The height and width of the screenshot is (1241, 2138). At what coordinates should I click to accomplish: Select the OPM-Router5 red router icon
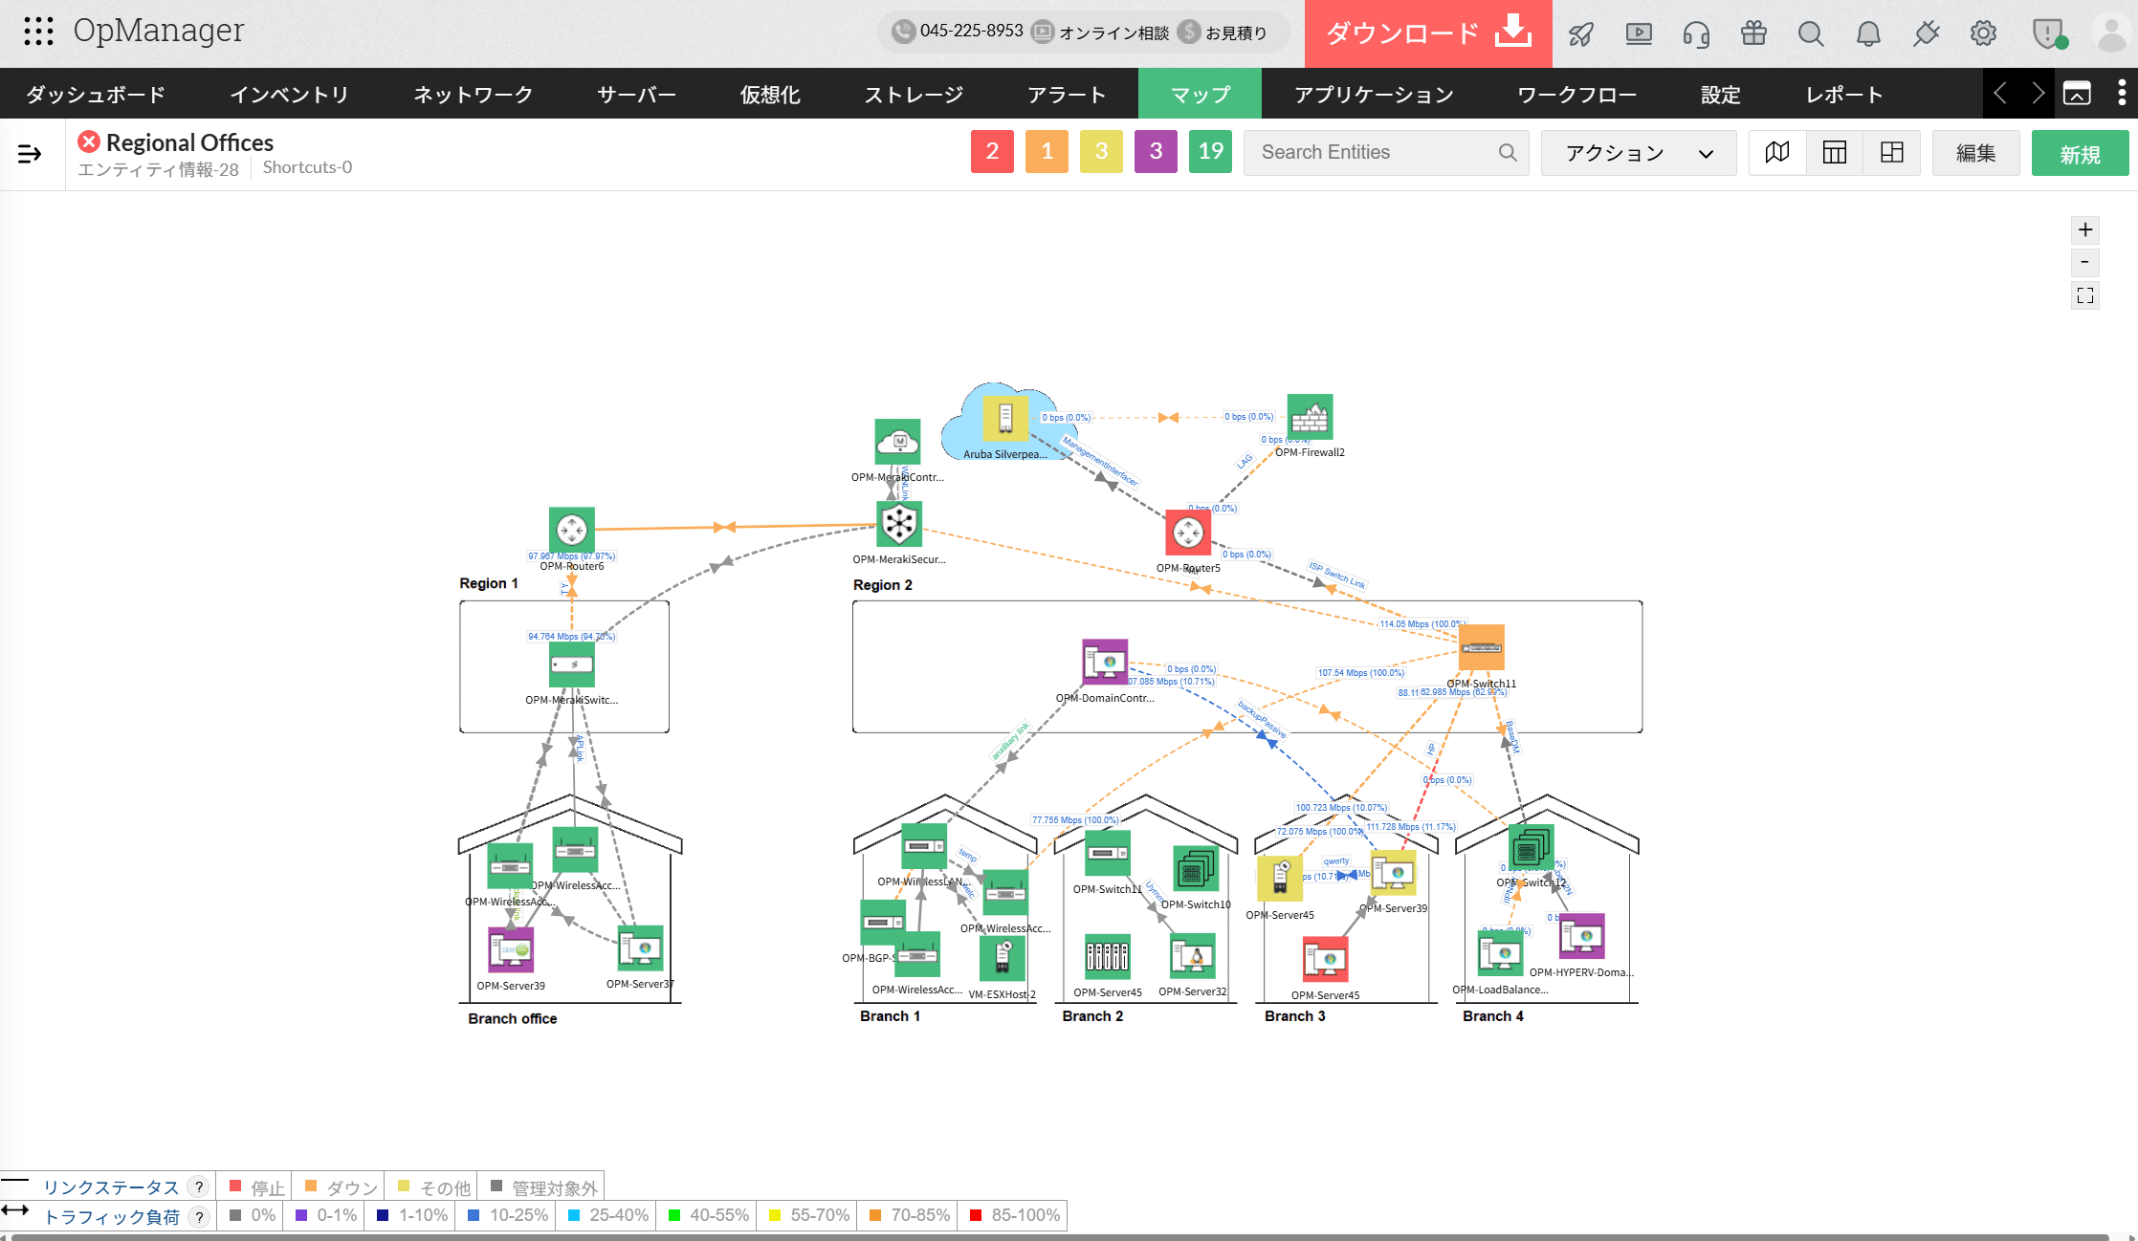point(1188,533)
